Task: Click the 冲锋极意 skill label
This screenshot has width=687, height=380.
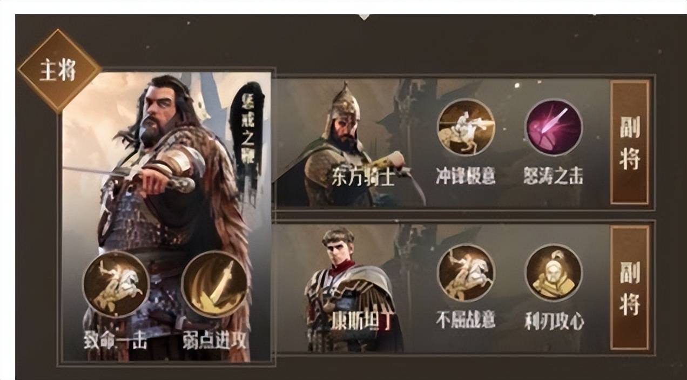Action: [x=466, y=176]
